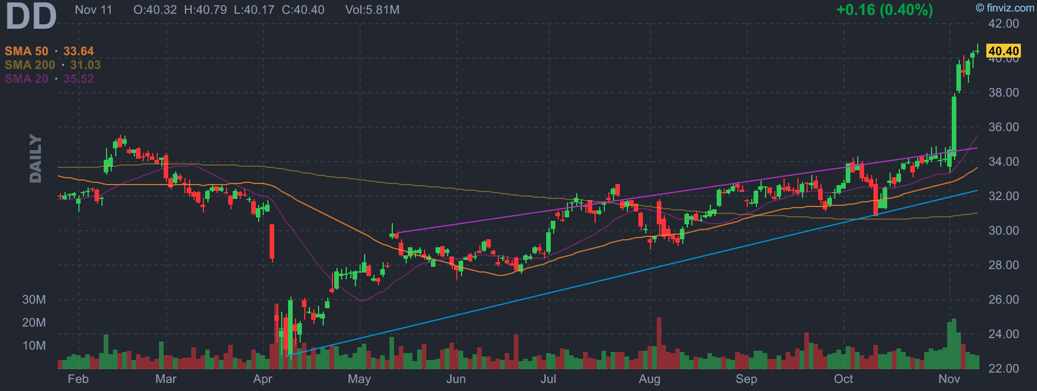This screenshot has width=1037, height=391.
Task: Click the O:40.32 open price value
Action: (x=155, y=10)
